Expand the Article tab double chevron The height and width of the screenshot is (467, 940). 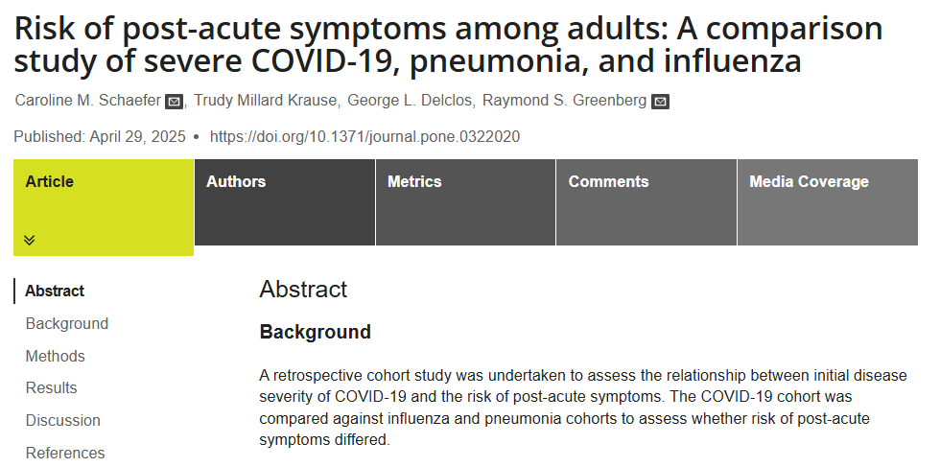click(x=30, y=240)
